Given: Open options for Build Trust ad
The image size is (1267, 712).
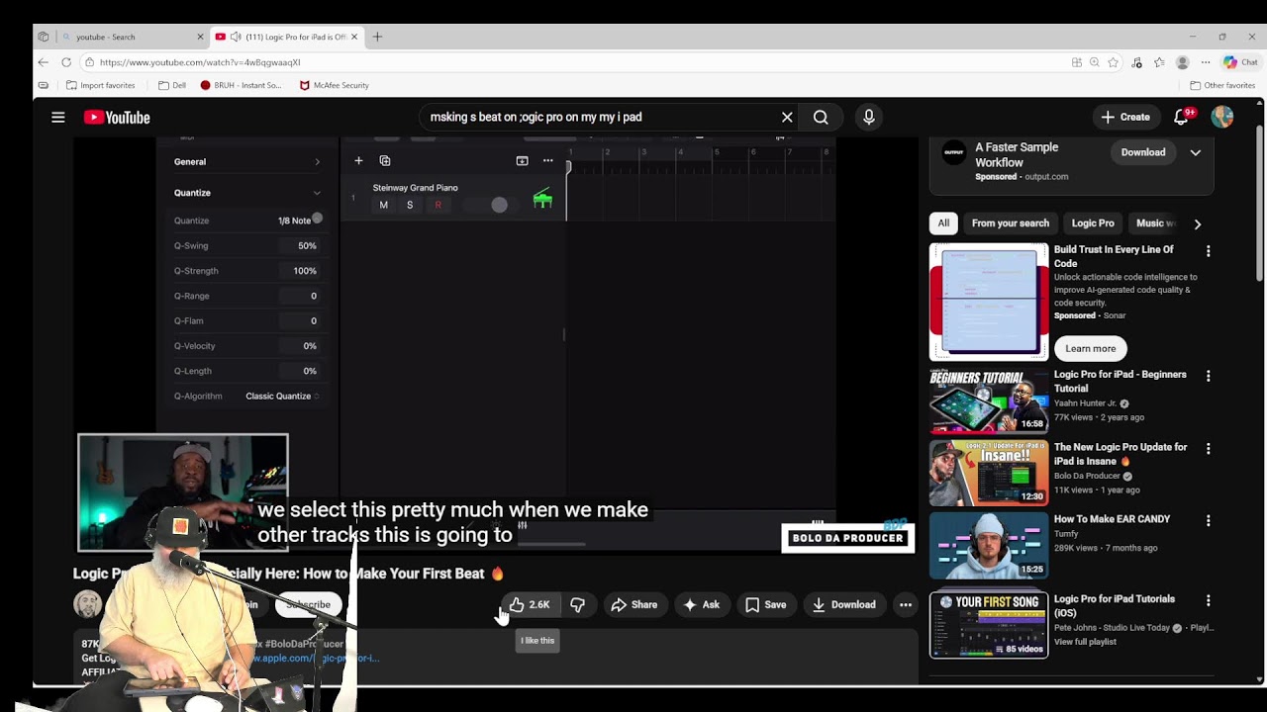Looking at the screenshot, I should (x=1208, y=251).
